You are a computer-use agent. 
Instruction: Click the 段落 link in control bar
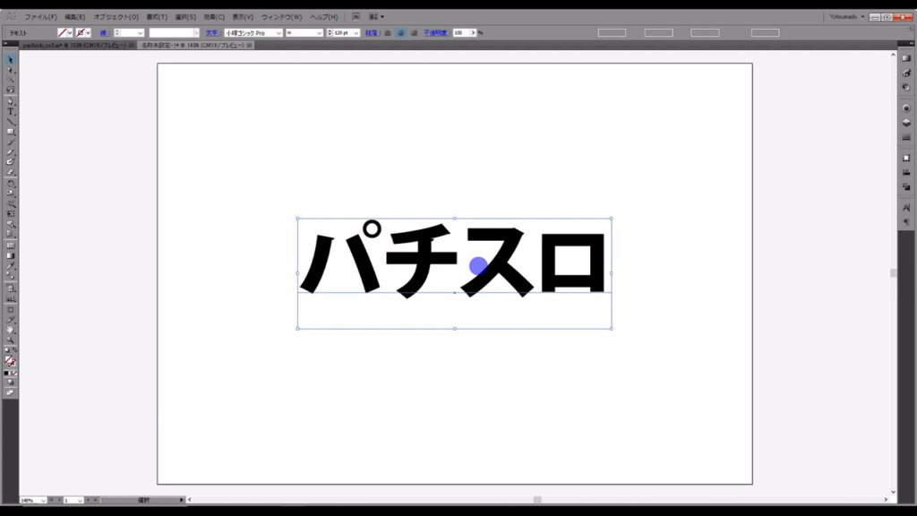pos(372,32)
